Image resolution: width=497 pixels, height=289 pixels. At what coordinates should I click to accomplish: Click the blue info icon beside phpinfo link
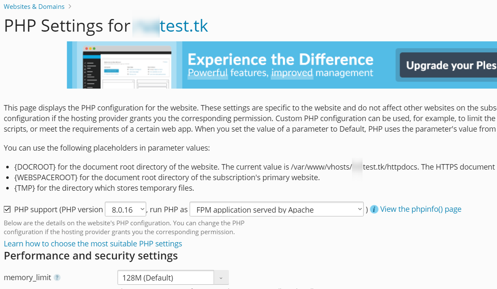[x=374, y=209]
